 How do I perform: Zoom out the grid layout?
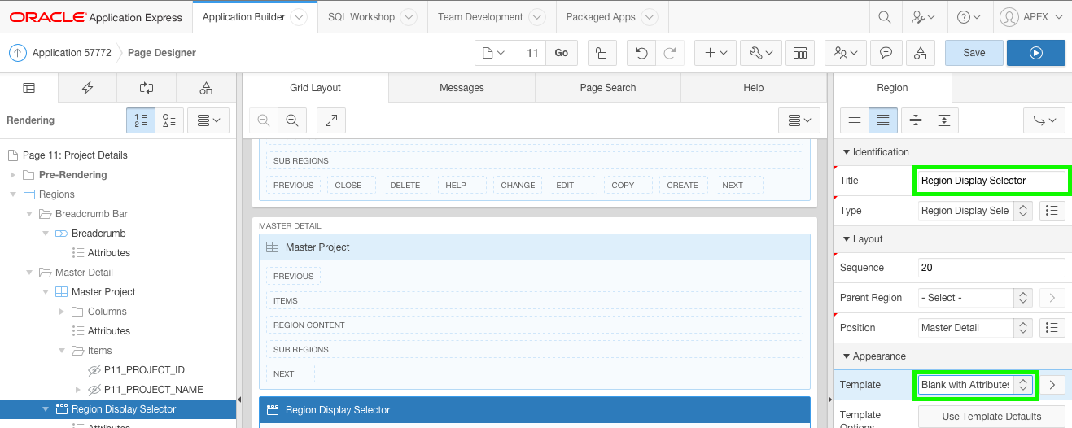click(x=263, y=120)
